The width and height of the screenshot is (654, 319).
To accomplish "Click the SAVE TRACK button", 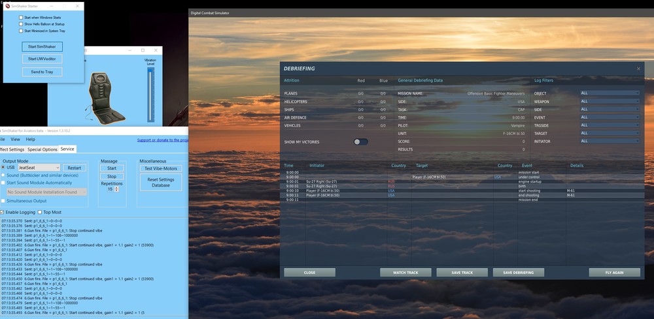I will pyautogui.click(x=462, y=273).
